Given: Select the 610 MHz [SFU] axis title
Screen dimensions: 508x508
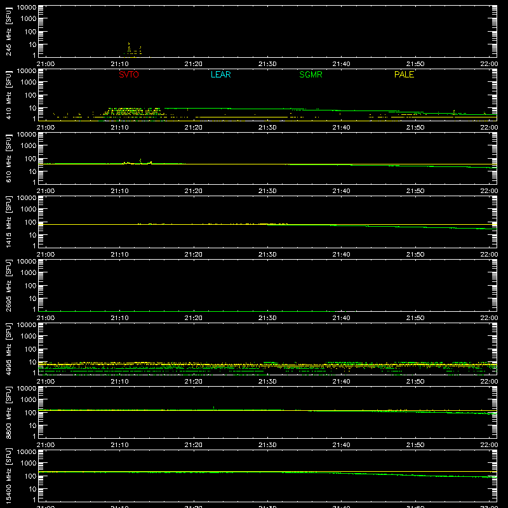Looking at the screenshot, I should pos(8,158).
